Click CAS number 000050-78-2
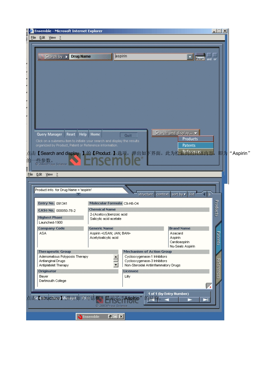276x391 pixels. 66,211
